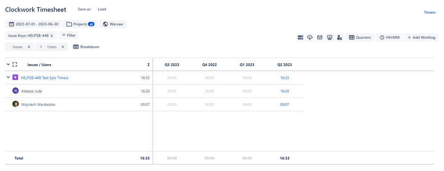Click the 16:26 sum value for Adaeze Jude

[x=145, y=91]
